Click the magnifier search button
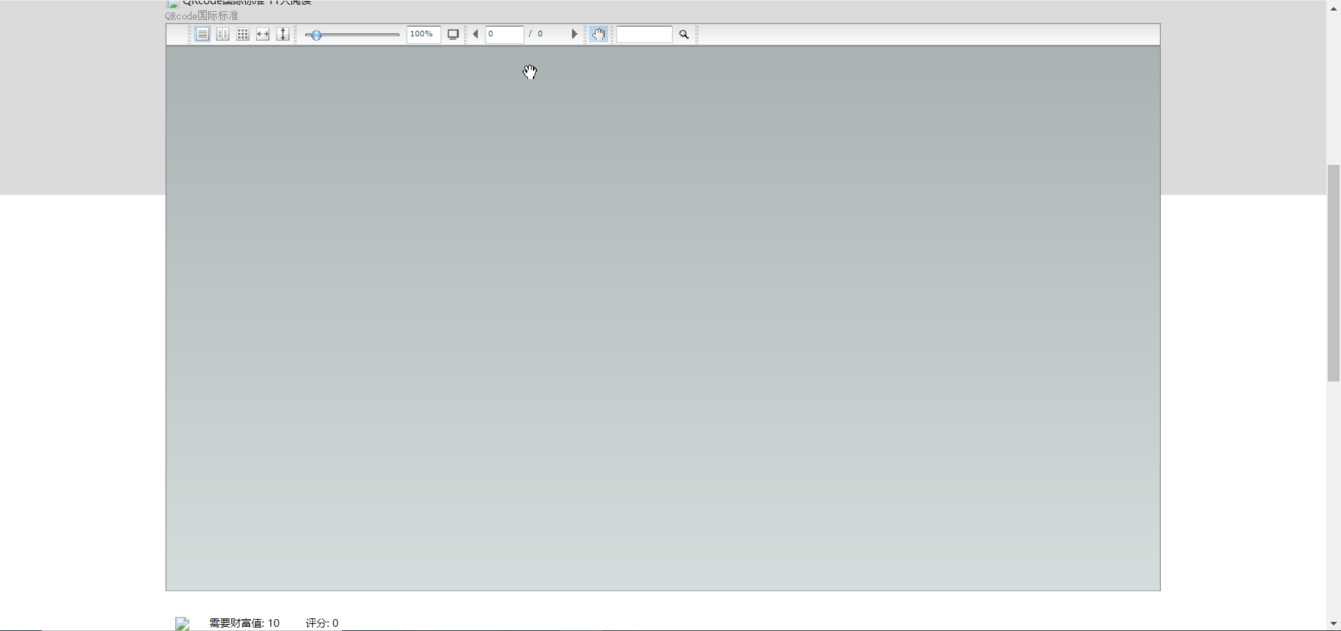The image size is (1341, 631). (684, 34)
